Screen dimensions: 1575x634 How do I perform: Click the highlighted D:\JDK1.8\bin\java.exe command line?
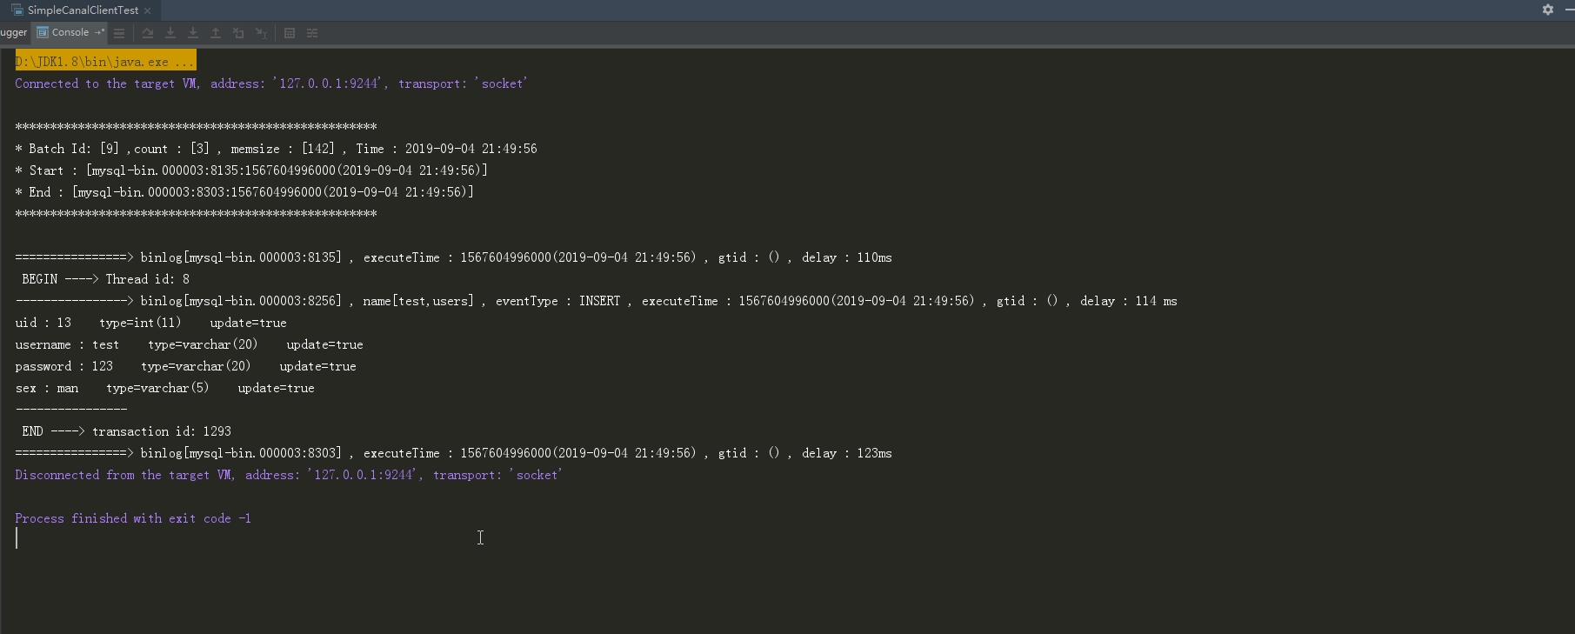(105, 62)
